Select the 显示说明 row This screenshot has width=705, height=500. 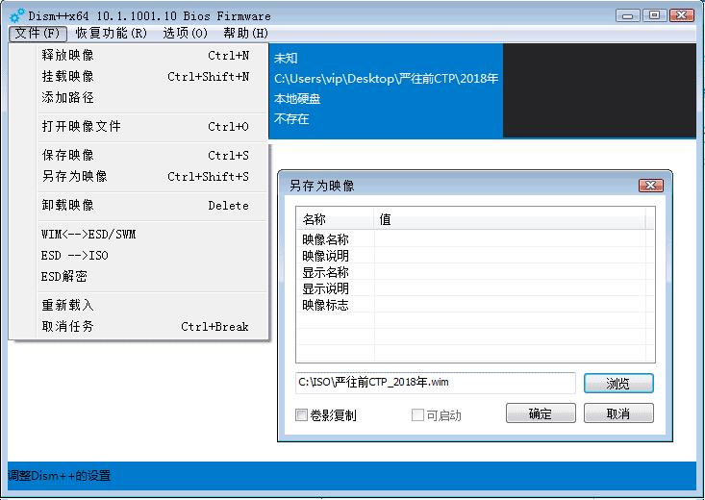[x=475, y=288]
